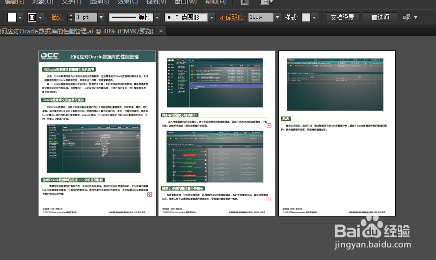The width and height of the screenshot is (436, 260).
Task: Open the 视图(V) menu
Action: 156,2
